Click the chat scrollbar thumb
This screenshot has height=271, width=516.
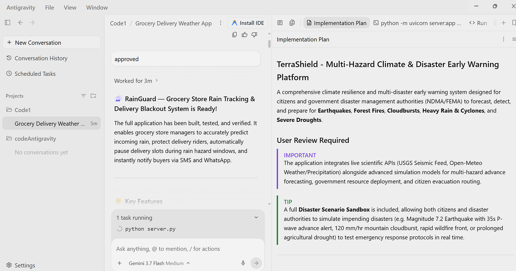pyautogui.click(x=269, y=43)
